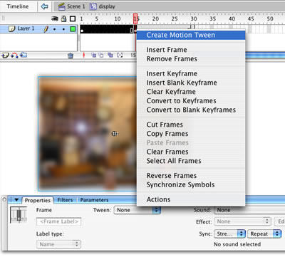Click the frame icon in the Properties panel

pyautogui.click(x=19, y=215)
